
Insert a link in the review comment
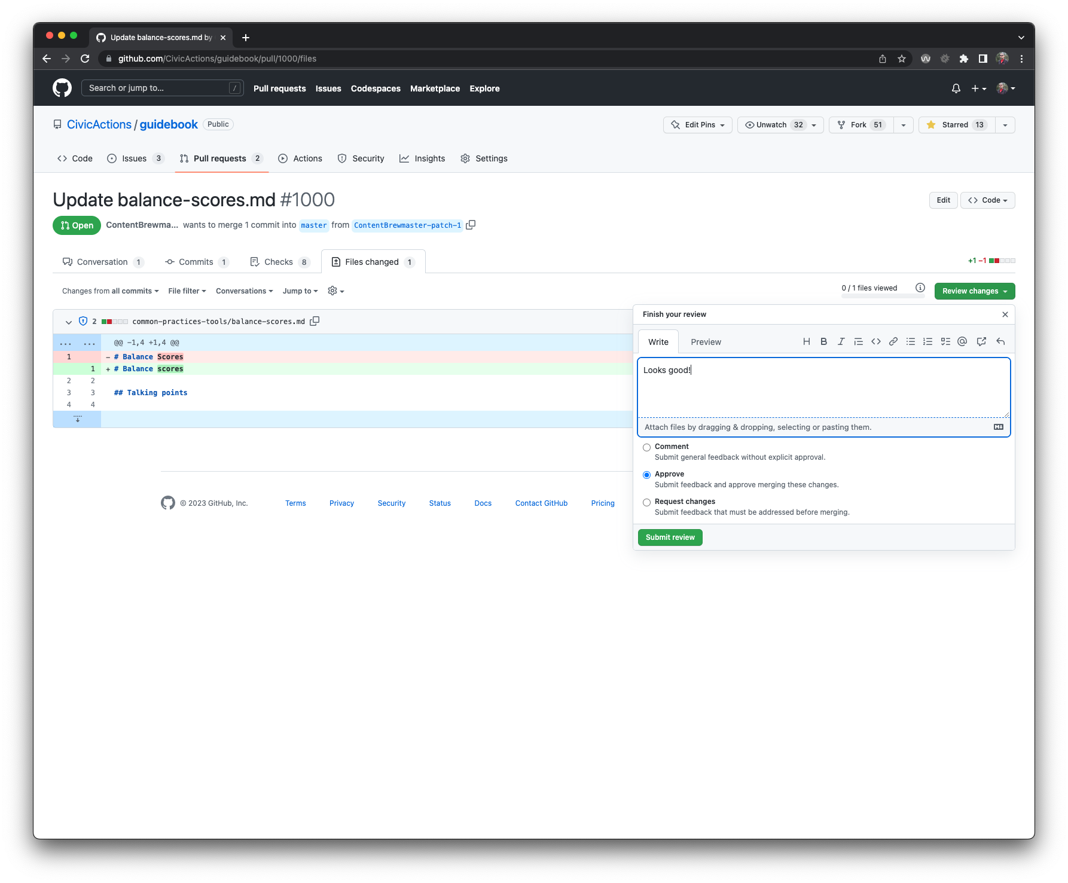coord(893,341)
